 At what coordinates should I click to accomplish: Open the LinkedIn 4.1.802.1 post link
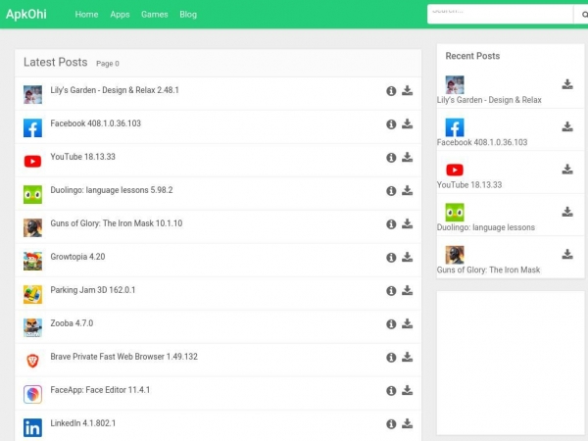[x=83, y=423]
